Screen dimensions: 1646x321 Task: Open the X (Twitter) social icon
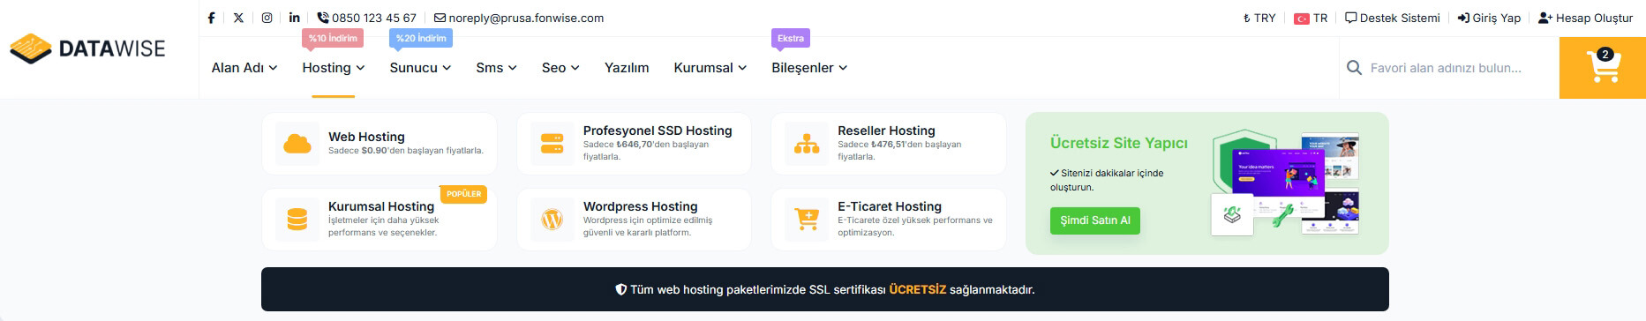point(238,18)
